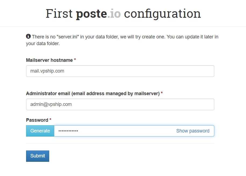Focus the masked Password input field
Image resolution: width=246 pixels, height=176 pixels.
(x=113, y=131)
